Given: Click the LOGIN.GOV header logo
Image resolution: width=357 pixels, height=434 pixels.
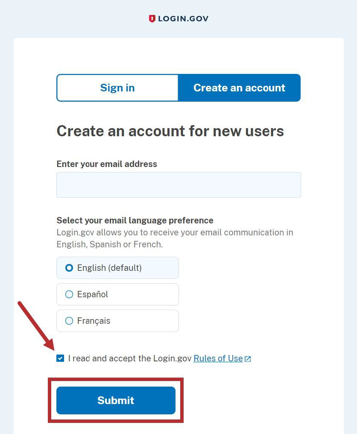Looking at the screenshot, I should 178,18.
